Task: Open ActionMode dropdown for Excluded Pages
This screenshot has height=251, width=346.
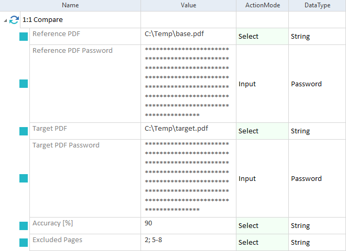Action: point(262,243)
